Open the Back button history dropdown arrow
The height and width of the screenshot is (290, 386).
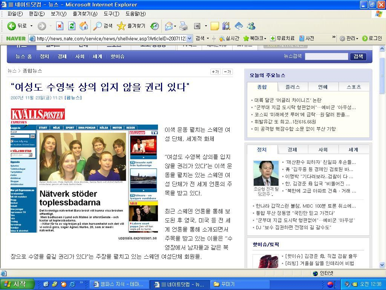(x=31, y=26)
